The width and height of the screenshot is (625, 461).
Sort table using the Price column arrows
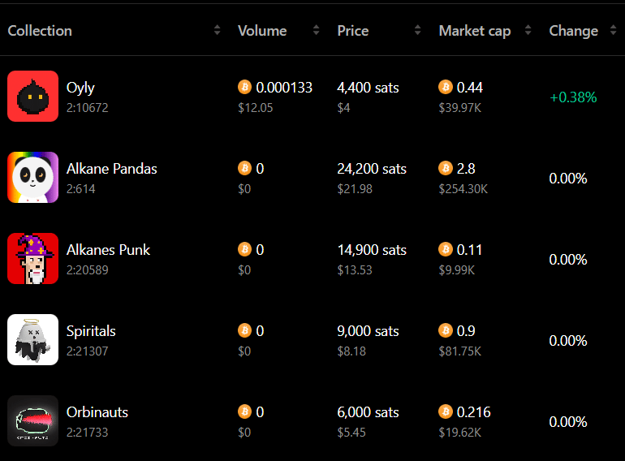click(417, 30)
